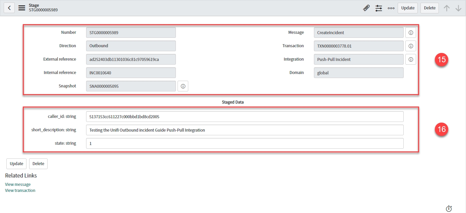Screen dimensions: 466x213
Task: Open the form context hamburger menu
Action: tap(22, 8)
